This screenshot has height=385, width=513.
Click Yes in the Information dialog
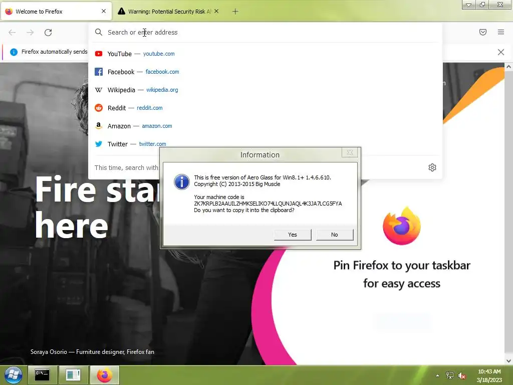(293, 235)
